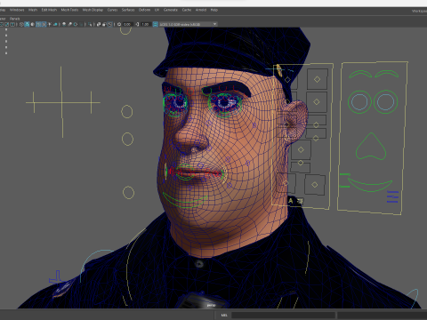Open the Surfaces menu
Screen dimensions: 427x320
(128, 10)
